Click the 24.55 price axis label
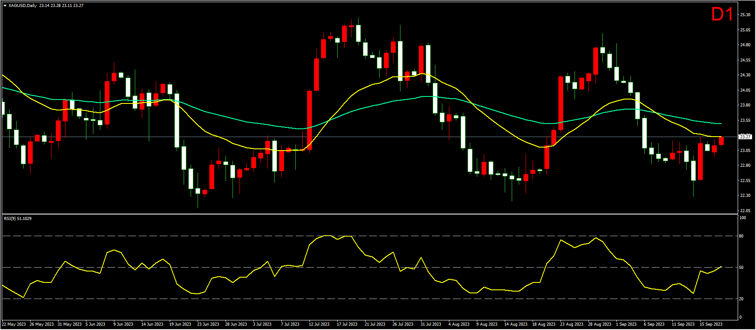Image resolution: width=756 pixels, height=330 pixels. point(745,60)
